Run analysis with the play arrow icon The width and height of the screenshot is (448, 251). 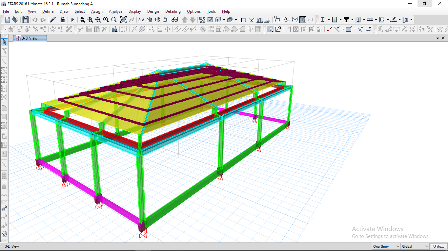tap(72, 20)
